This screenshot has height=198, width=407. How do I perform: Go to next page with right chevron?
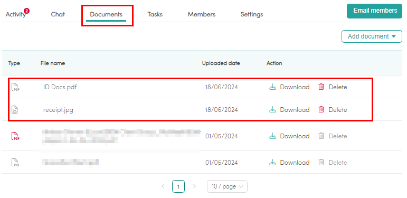pos(195,186)
